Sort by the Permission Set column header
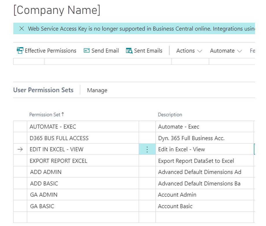 click(45, 115)
